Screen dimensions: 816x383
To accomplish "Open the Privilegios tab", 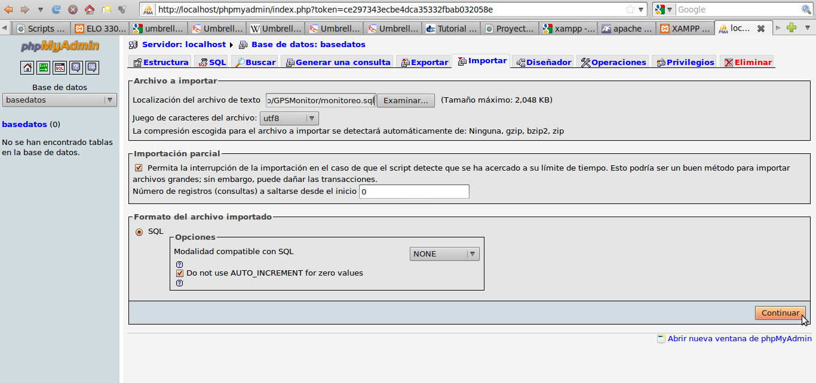I will [x=684, y=62].
